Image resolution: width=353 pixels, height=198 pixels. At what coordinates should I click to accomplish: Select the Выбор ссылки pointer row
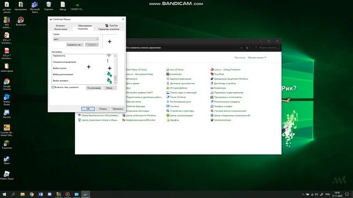82,68
